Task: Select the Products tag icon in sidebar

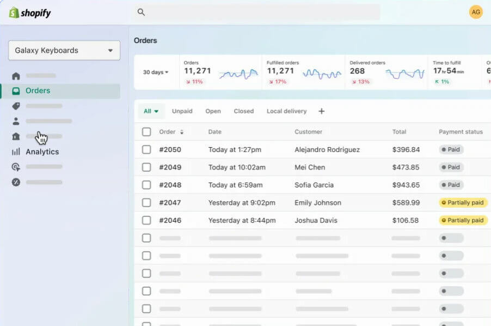Action: 15,106
